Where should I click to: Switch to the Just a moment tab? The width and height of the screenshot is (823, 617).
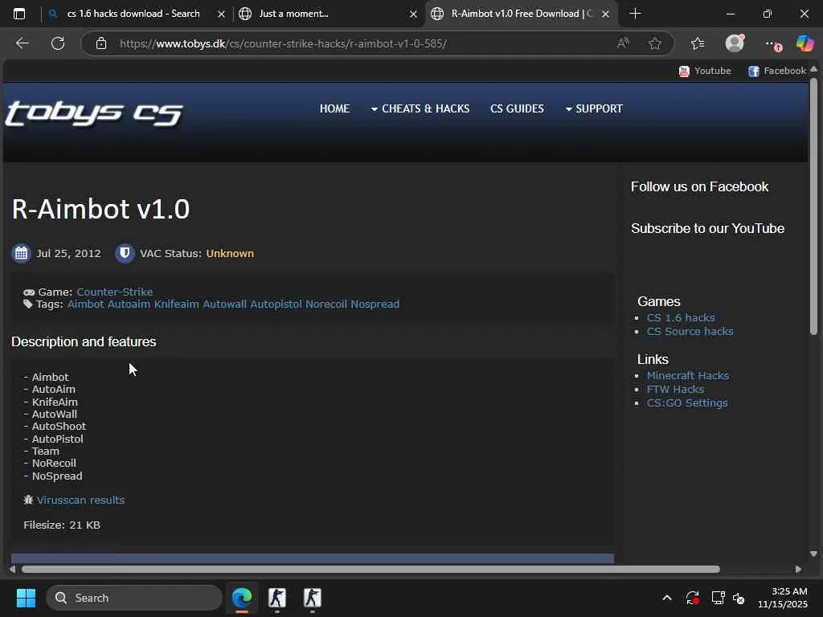[294, 14]
